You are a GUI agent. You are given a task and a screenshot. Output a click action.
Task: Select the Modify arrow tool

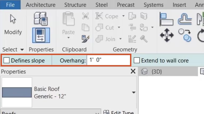[x=13, y=19]
